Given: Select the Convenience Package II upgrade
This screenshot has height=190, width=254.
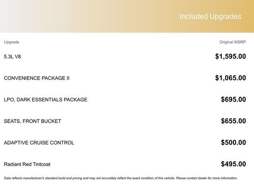Looking at the screenshot, I should point(37,78).
